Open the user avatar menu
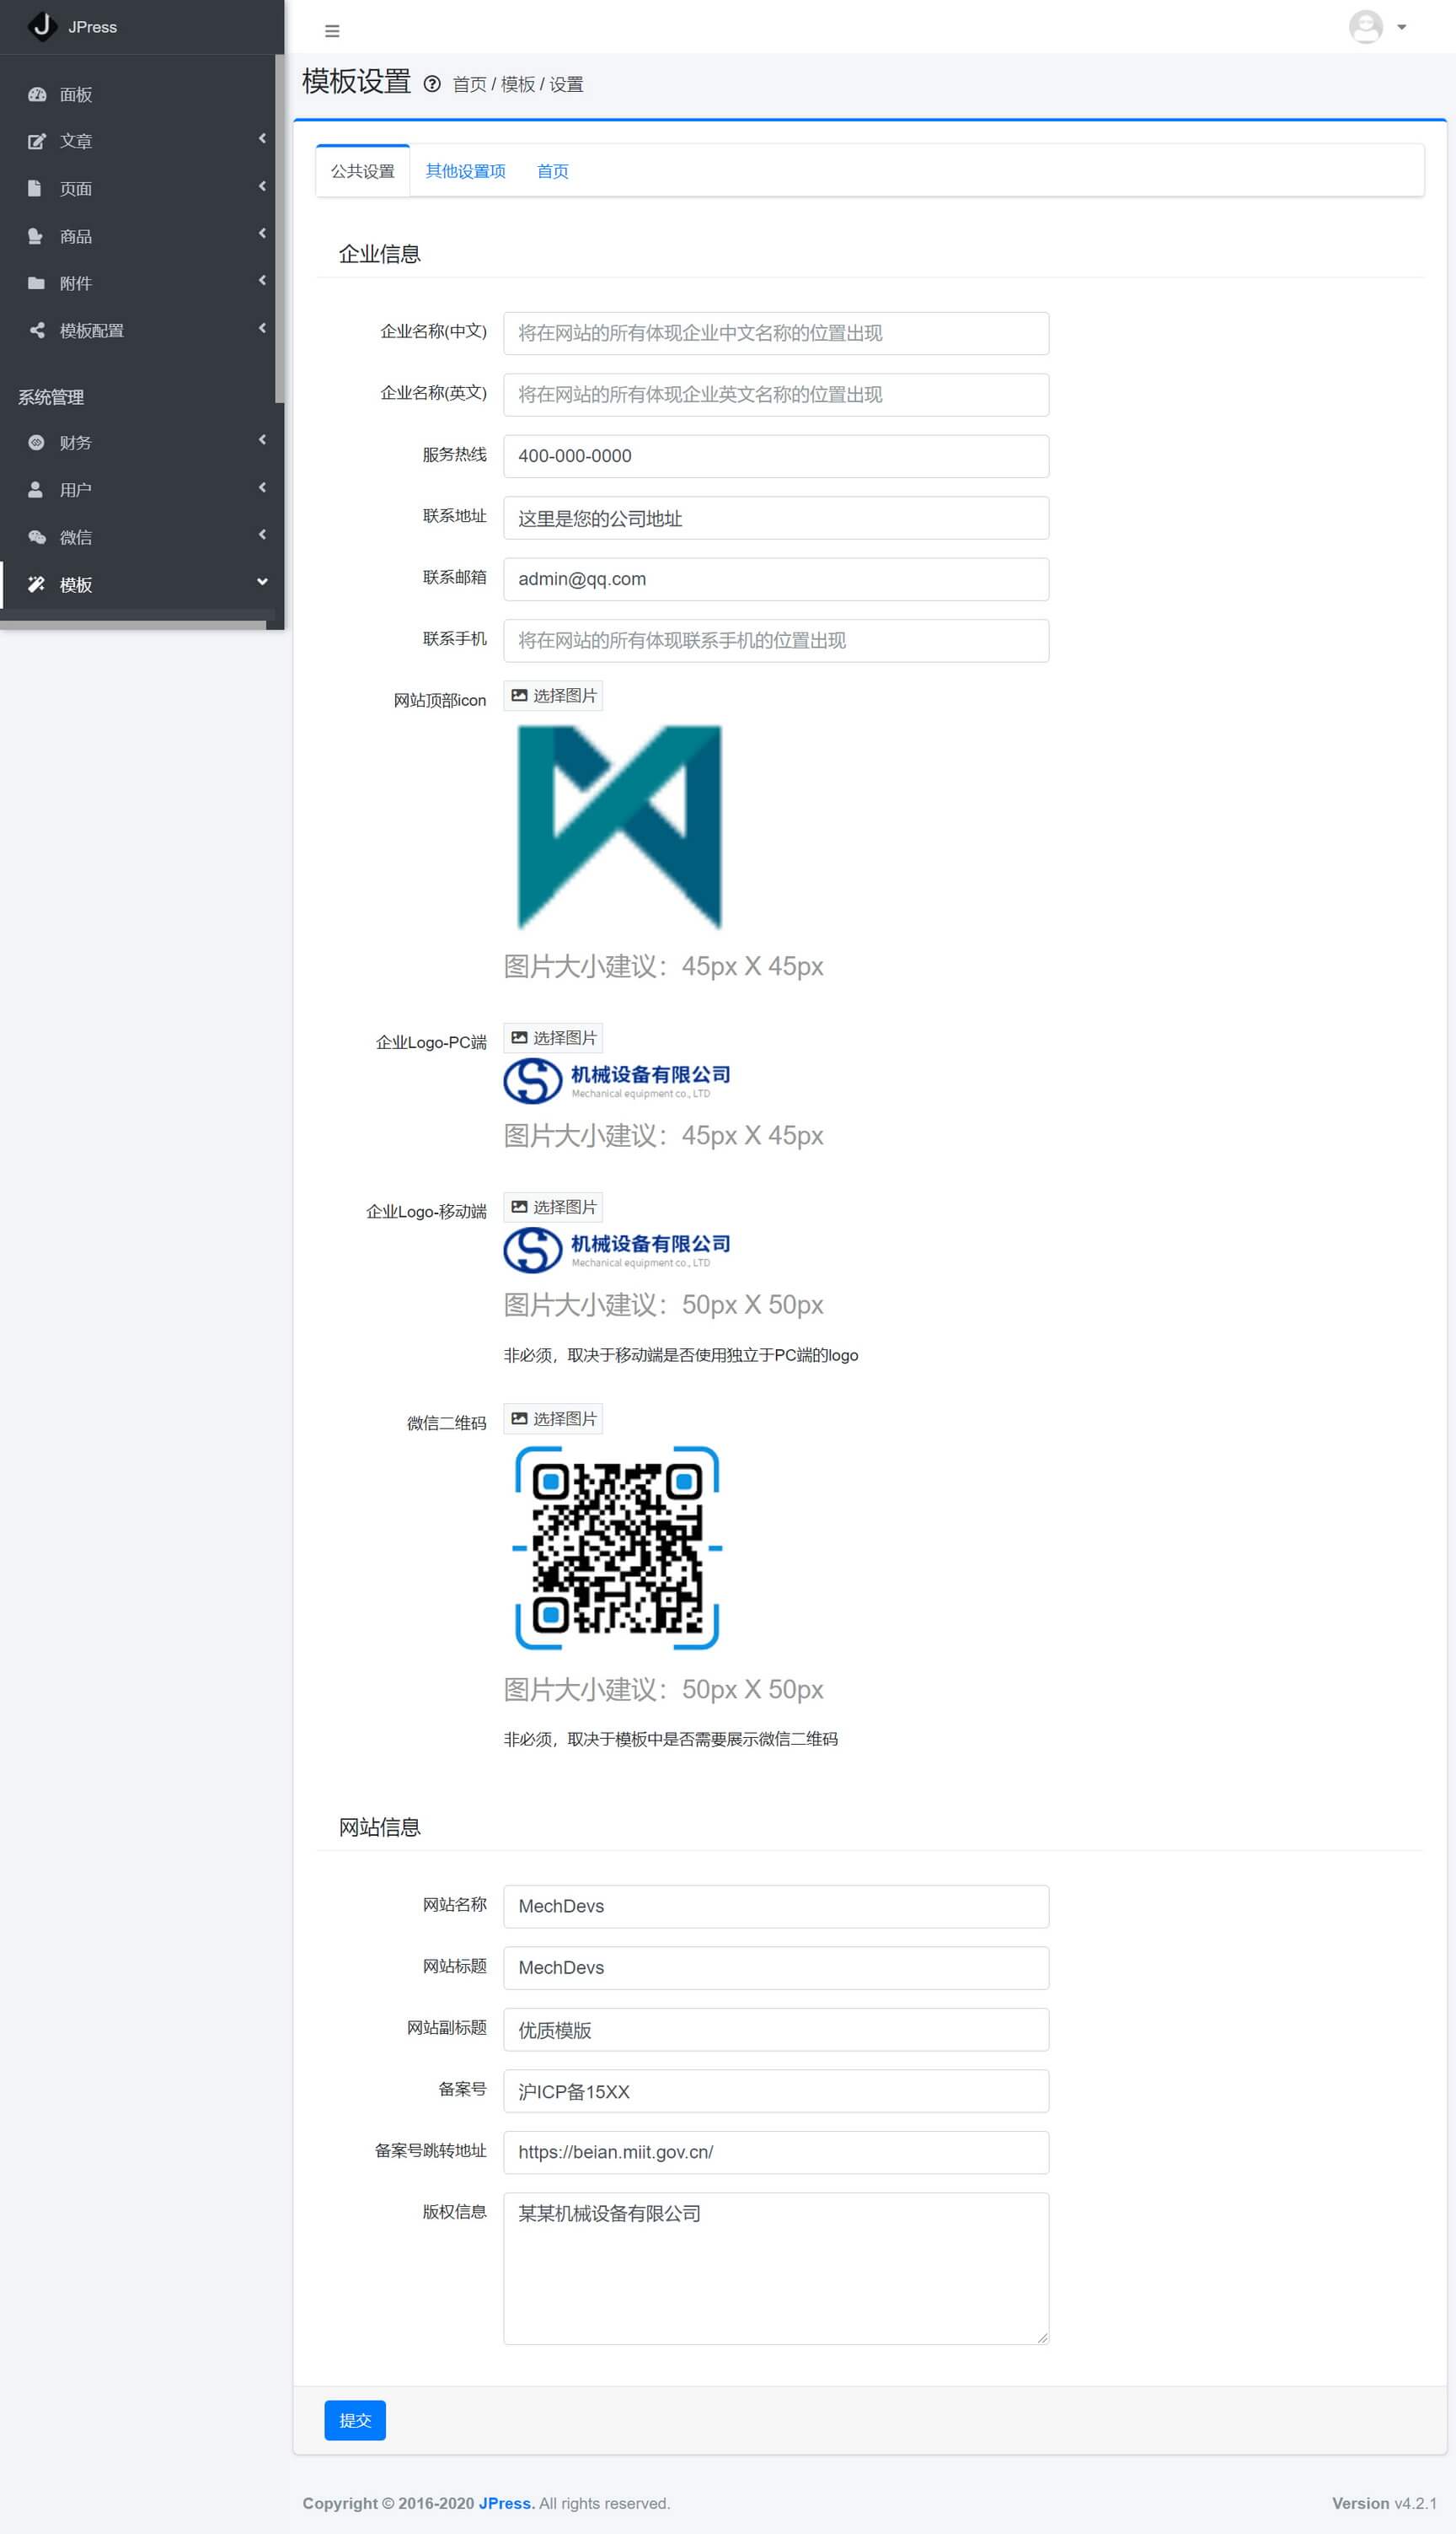This screenshot has height=2534, width=1456. click(x=1376, y=27)
